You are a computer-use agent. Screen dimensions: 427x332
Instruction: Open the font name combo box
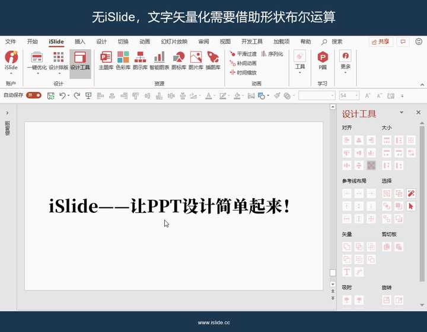coord(317,95)
